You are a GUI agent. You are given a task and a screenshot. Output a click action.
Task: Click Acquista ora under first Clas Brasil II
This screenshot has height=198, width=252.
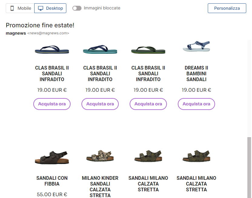(52, 104)
